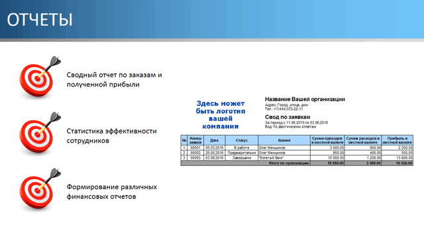Click the Сводный отчет по заказам text

pos(114,79)
